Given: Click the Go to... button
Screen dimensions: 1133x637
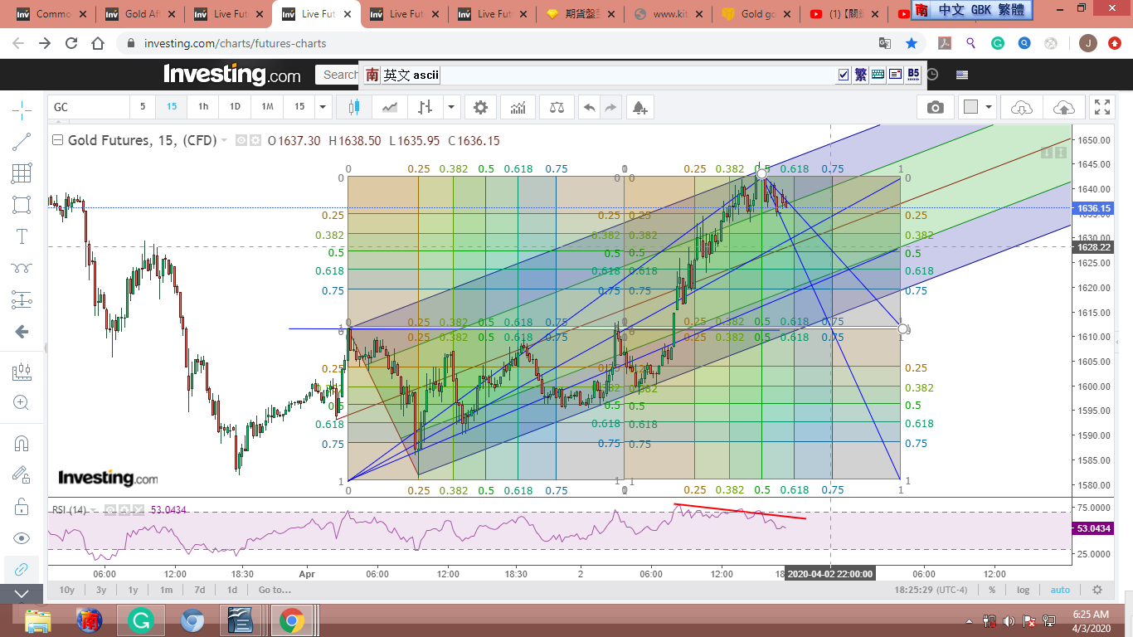Looking at the screenshot, I should tap(275, 590).
